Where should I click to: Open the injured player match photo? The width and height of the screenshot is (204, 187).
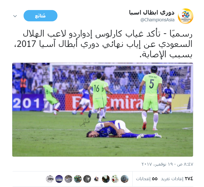[x=103, y=110]
